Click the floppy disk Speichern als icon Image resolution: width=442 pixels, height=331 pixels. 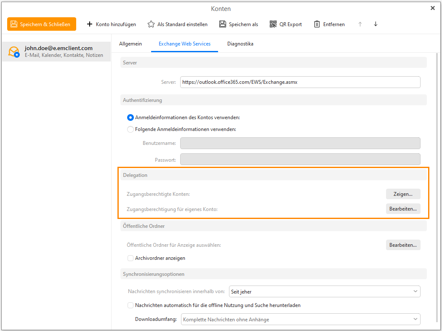223,24
